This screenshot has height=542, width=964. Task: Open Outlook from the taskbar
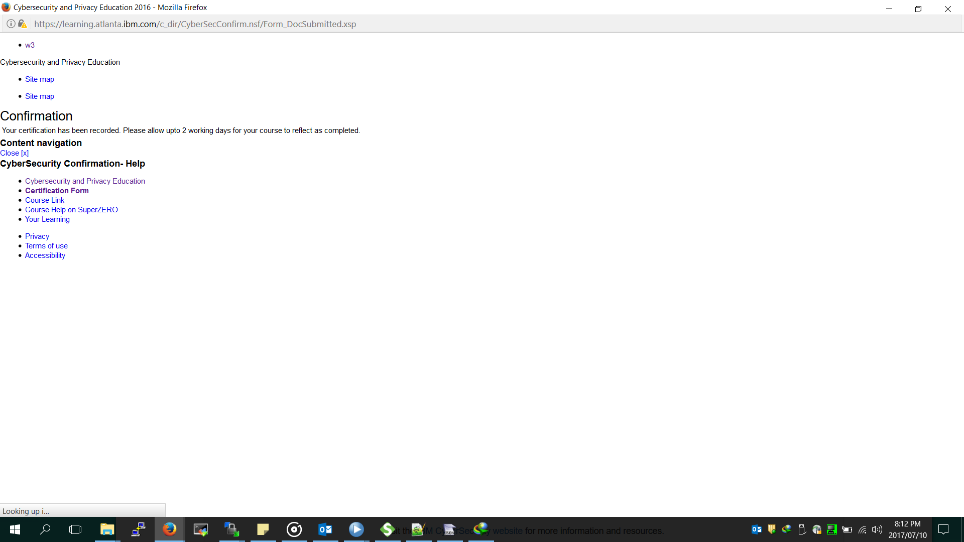pyautogui.click(x=325, y=529)
